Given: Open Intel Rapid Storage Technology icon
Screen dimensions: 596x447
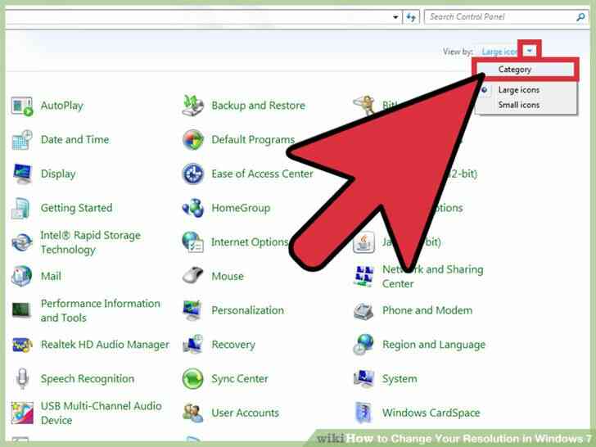Looking at the screenshot, I should tap(21, 242).
